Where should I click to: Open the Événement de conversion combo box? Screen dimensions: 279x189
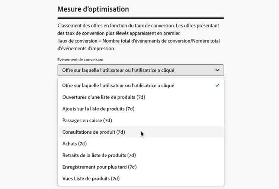pos(141,70)
